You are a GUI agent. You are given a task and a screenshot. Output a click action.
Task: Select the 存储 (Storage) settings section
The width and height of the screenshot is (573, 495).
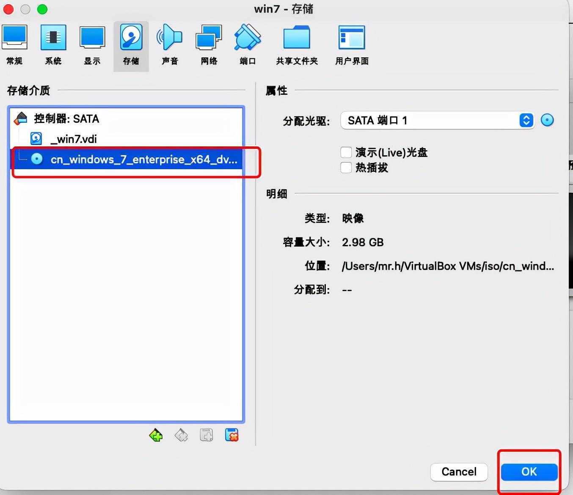[131, 46]
